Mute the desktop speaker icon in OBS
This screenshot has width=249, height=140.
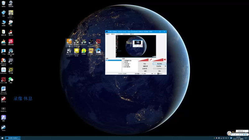tap(165, 60)
